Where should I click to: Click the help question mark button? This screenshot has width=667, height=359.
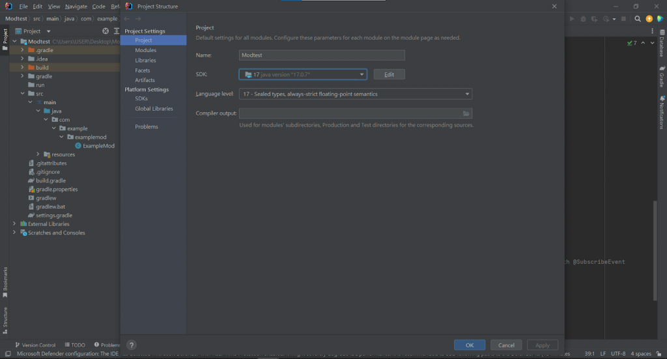click(132, 345)
